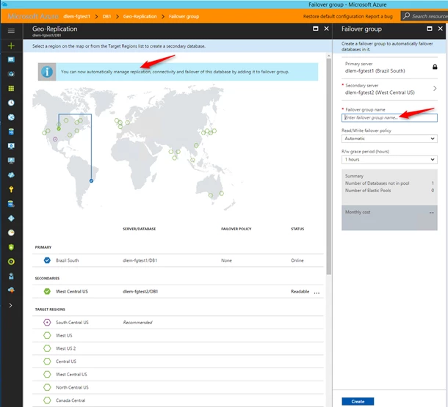This screenshot has width=448, height=407.
Task: Open All resources green grid icon
Action: coord(11,89)
